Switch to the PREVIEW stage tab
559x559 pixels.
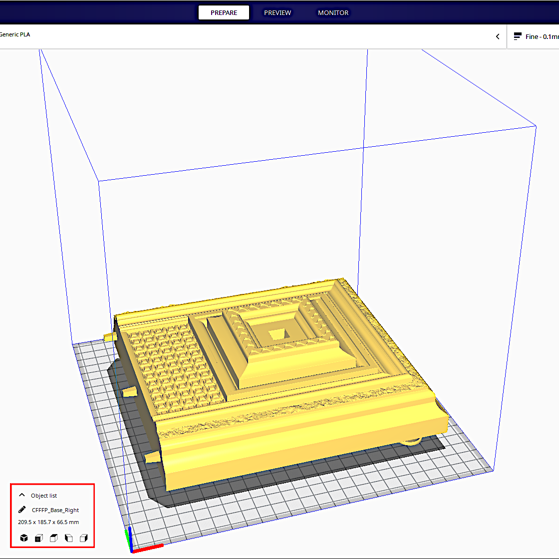pyautogui.click(x=278, y=13)
